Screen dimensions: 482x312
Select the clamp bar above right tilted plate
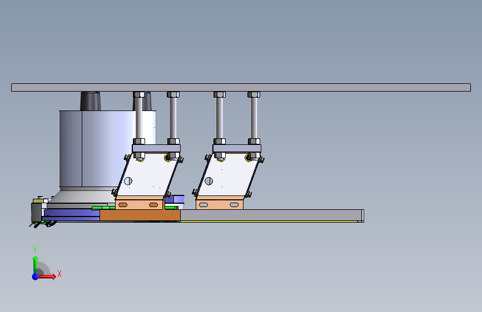(x=237, y=149)
